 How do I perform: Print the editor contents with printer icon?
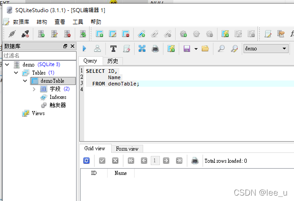(x=155, y=49)
